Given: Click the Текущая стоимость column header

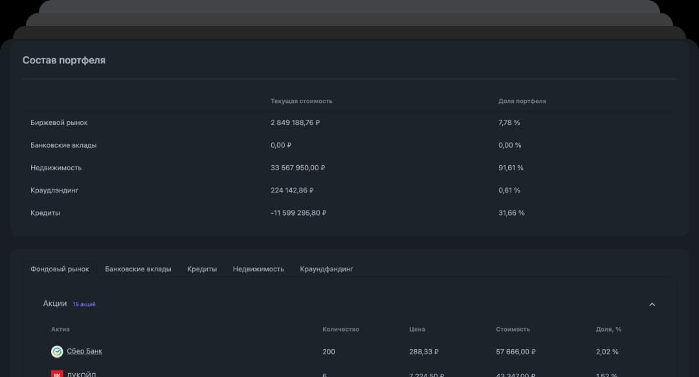Looking at the screenshot, I should tap(302, 101).
